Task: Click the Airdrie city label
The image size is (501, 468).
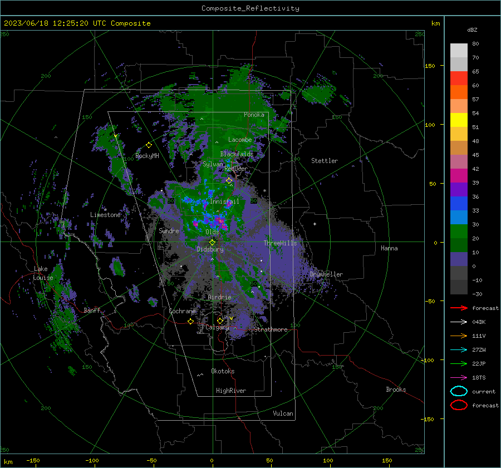Action: [219, 297]
